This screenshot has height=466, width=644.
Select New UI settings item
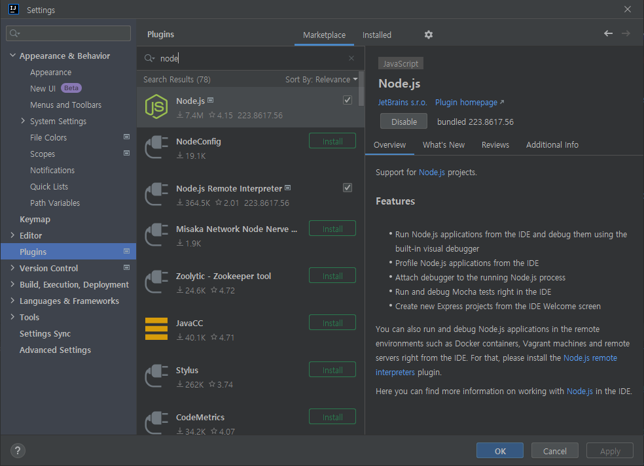click(43, 88)
